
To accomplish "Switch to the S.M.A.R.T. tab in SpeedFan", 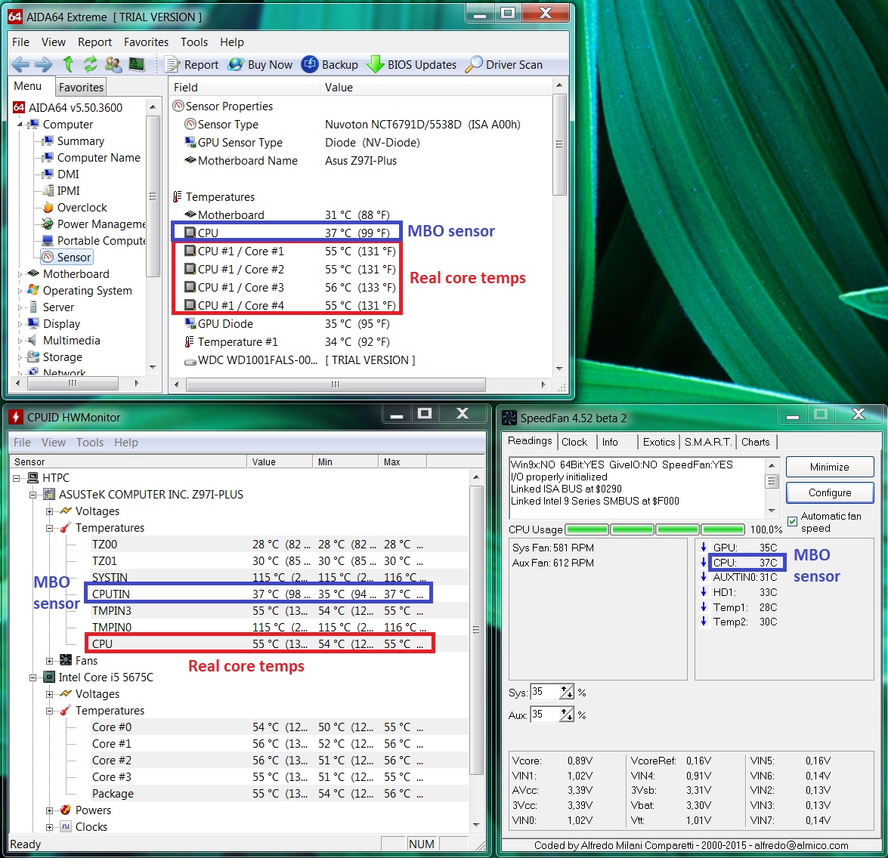I will (708, 442).
